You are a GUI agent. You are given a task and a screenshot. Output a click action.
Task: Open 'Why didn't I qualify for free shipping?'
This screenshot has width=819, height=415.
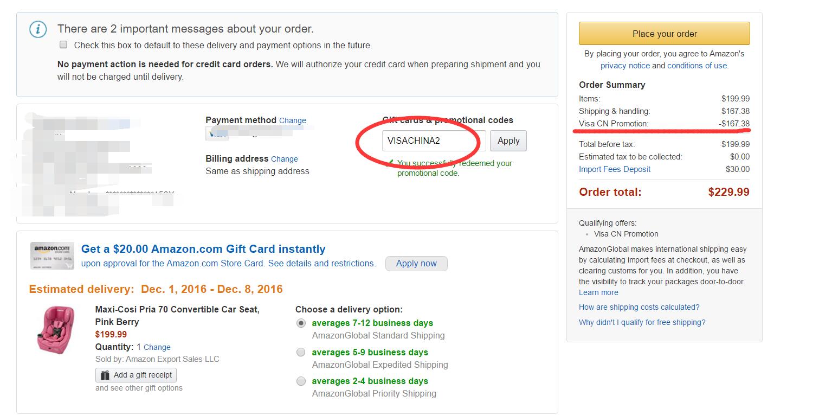point(642,322)
